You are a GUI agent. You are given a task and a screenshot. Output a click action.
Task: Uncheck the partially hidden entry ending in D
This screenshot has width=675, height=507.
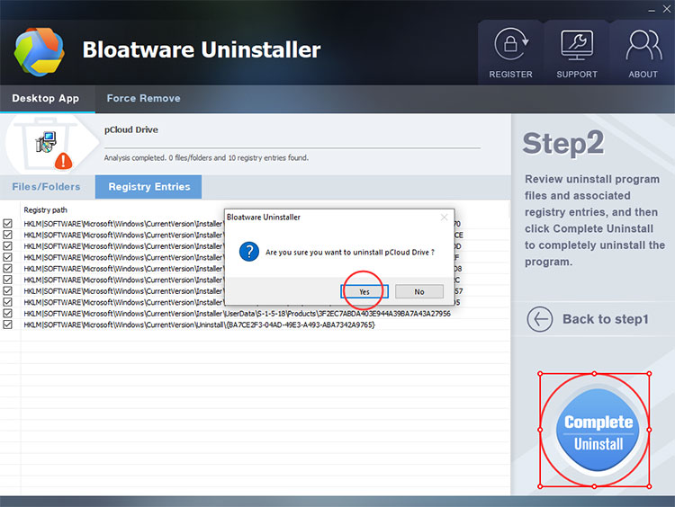[x=8, y=246]
